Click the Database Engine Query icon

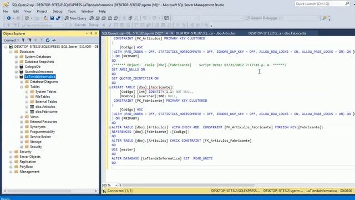coord(92,18)
